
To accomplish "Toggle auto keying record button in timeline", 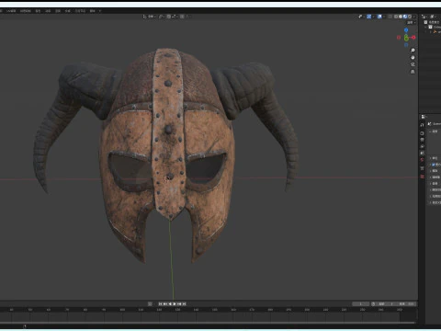I will pyautogui.click(x=150, y=304).
